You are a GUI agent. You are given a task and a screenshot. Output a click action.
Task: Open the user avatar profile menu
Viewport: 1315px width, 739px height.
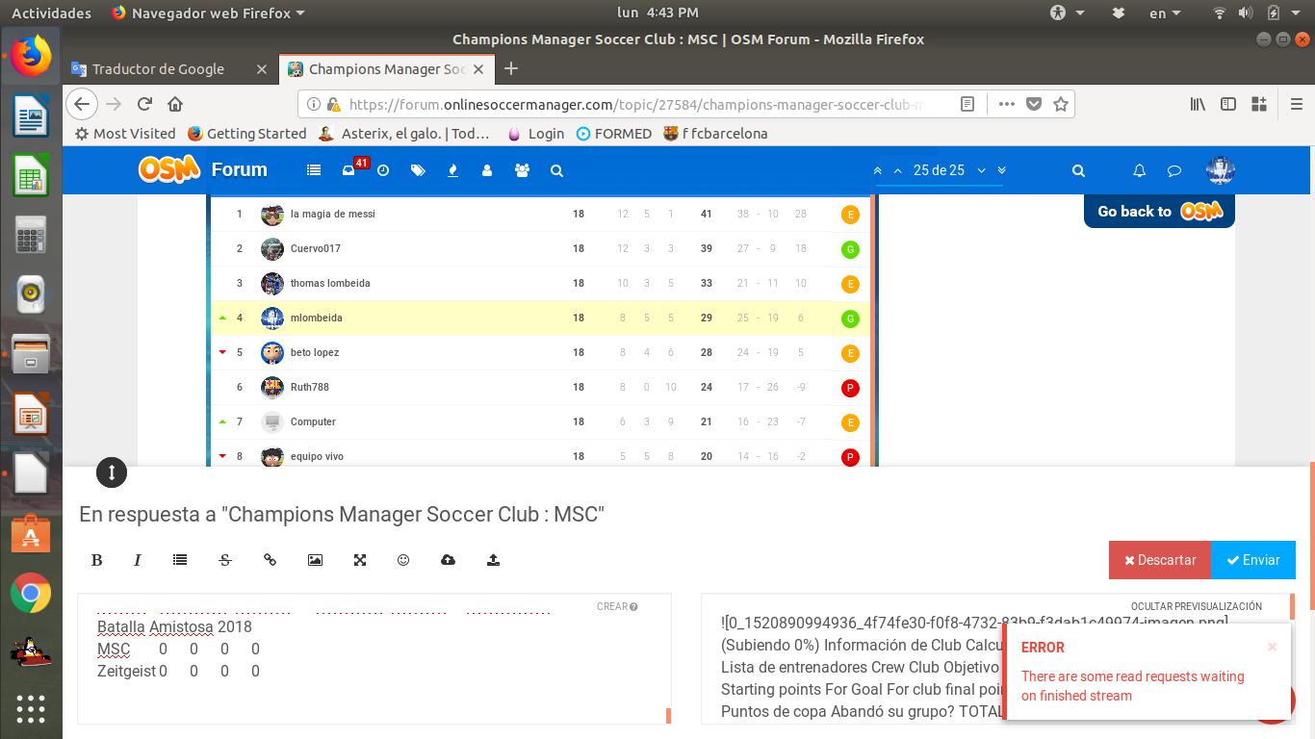1221,170
